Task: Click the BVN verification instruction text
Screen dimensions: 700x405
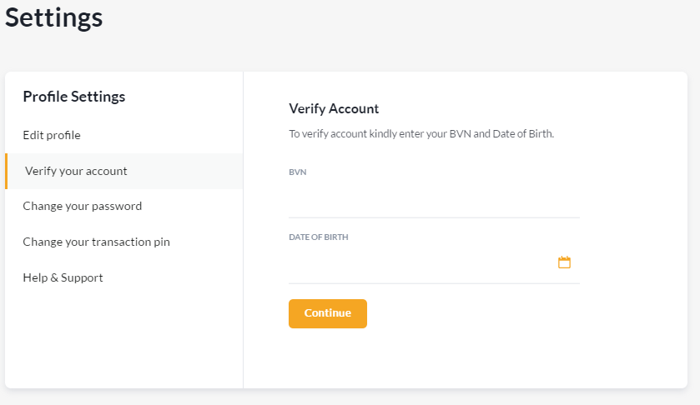Action: pos(421,133)
